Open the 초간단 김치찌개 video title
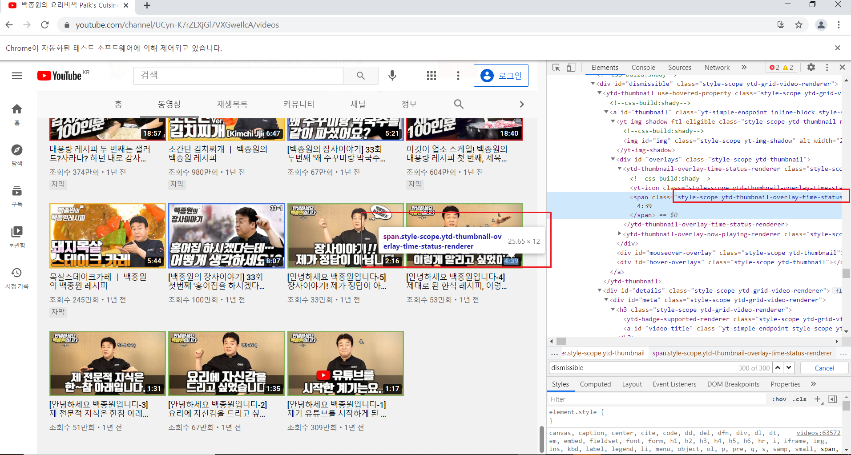 coord(218,153)
